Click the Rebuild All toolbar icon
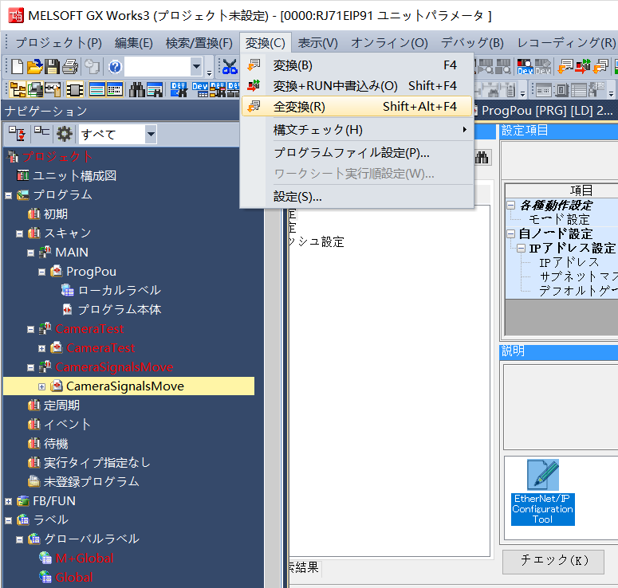Screen dimensions: 618x588 click(x=600, y=67)
